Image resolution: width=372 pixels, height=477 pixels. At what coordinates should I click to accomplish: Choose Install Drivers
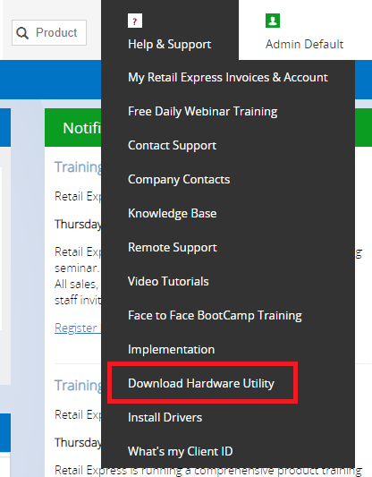coord(165,417)
